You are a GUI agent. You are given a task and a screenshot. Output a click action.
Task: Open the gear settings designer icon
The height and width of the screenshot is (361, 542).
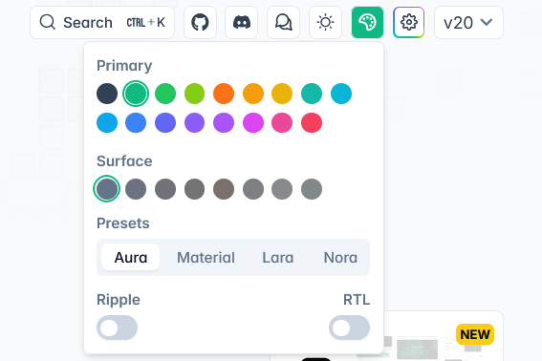[x=408, y=23]
